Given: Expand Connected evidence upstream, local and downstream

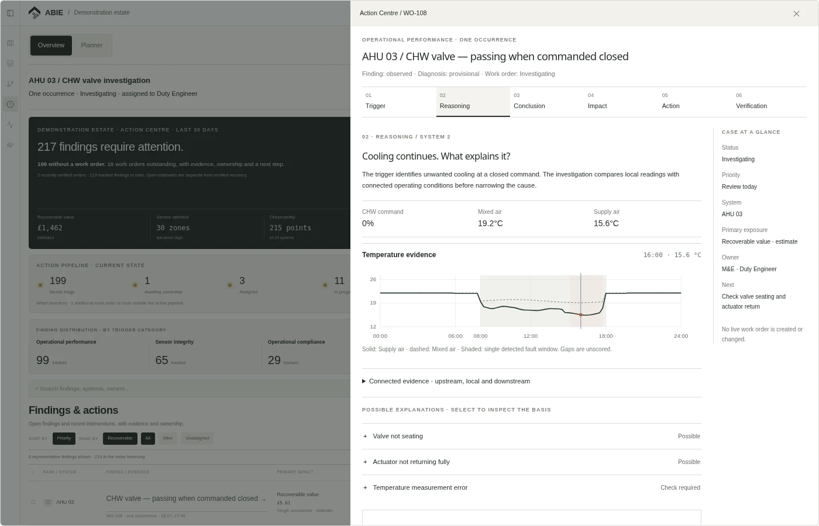Looking at the screenshot, I should coord(531,381).
